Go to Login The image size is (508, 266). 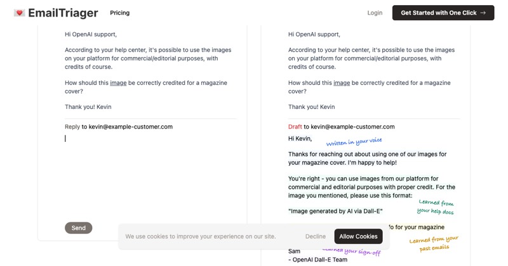click(375, 13)
